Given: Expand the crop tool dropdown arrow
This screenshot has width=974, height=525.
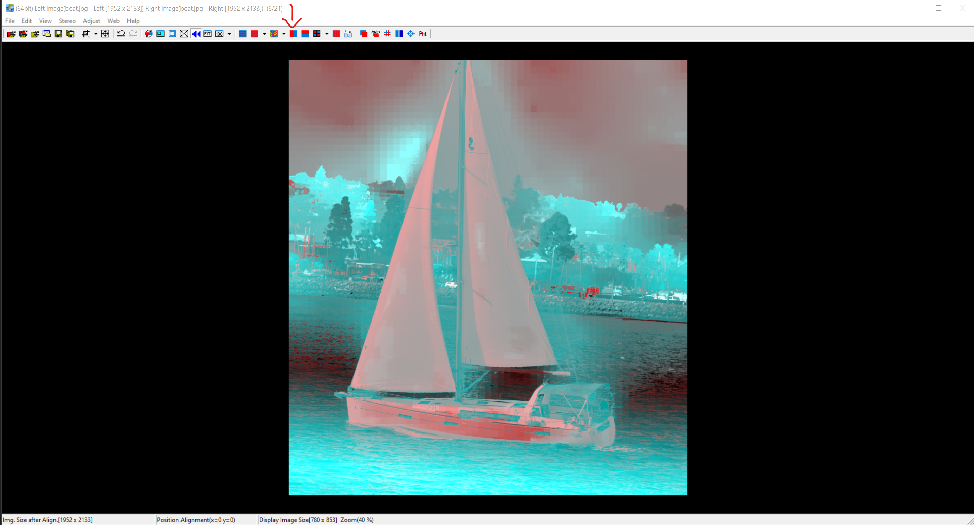Looking at the screenshot, I should (x=96, y=34).
